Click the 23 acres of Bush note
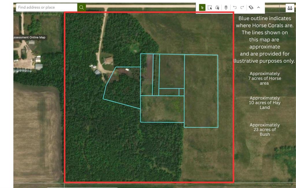 coord(264,130)
